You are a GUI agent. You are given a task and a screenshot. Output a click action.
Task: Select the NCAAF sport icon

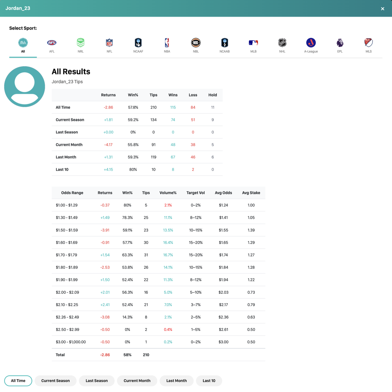click(x=138, y=43)
